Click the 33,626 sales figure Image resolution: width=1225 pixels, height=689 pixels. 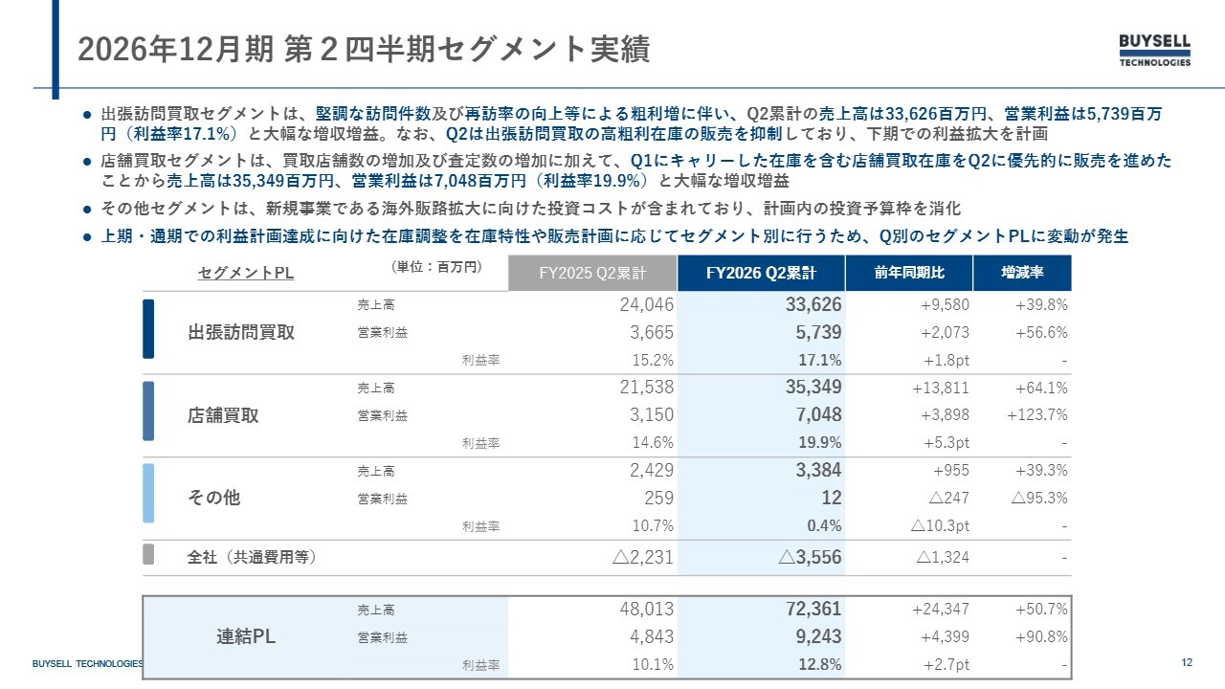pyautogui.click(x=812, y=305)
